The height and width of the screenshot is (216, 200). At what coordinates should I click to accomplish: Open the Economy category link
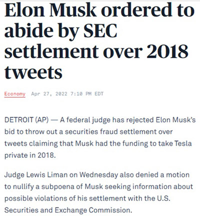click(15, 94)
